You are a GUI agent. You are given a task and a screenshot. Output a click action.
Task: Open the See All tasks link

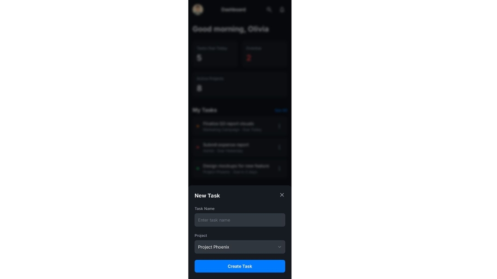281,110
